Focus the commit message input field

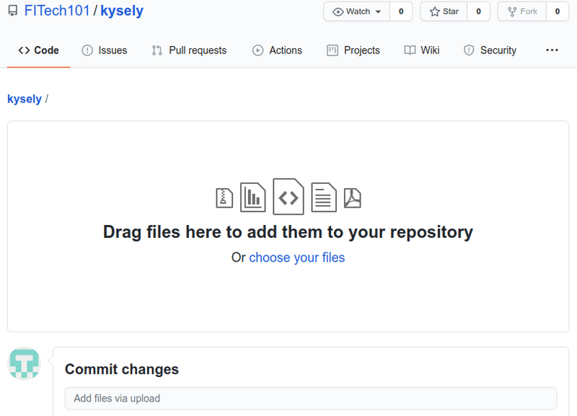(310, 398)
